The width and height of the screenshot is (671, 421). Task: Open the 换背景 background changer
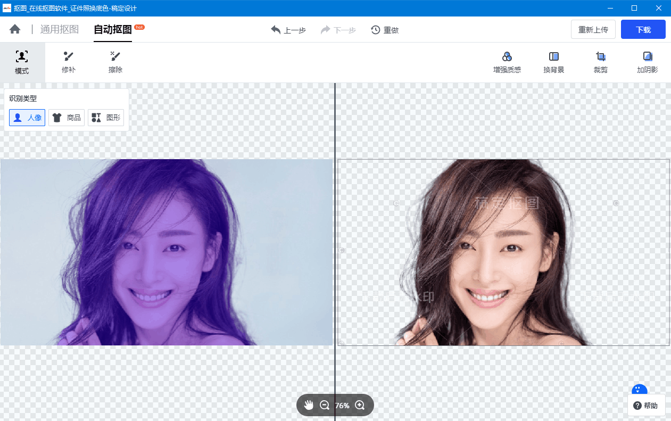[553, 62]
